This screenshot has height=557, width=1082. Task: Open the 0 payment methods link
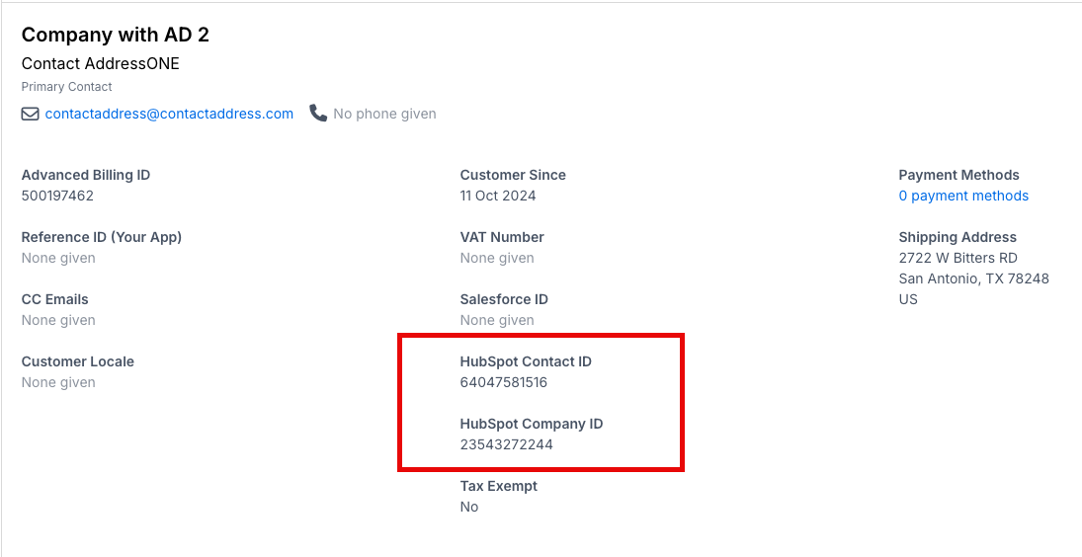(x=963, y=196)
